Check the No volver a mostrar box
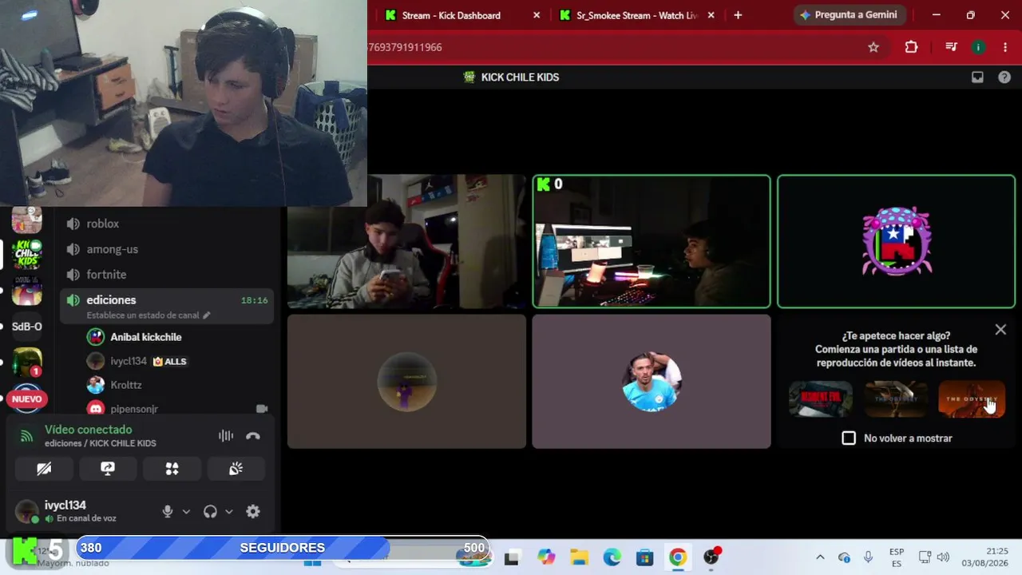 click(x=849, y=438)
